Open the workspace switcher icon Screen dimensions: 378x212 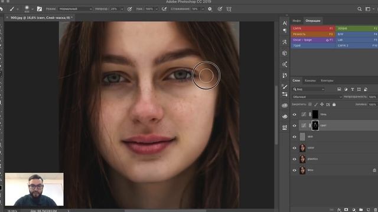tap(368, 9)
